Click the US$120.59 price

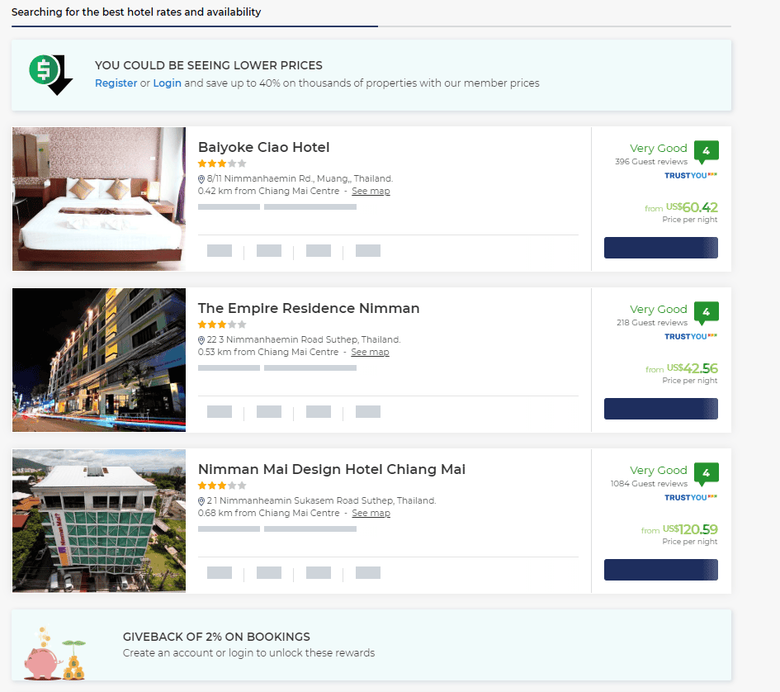[690, 529]
